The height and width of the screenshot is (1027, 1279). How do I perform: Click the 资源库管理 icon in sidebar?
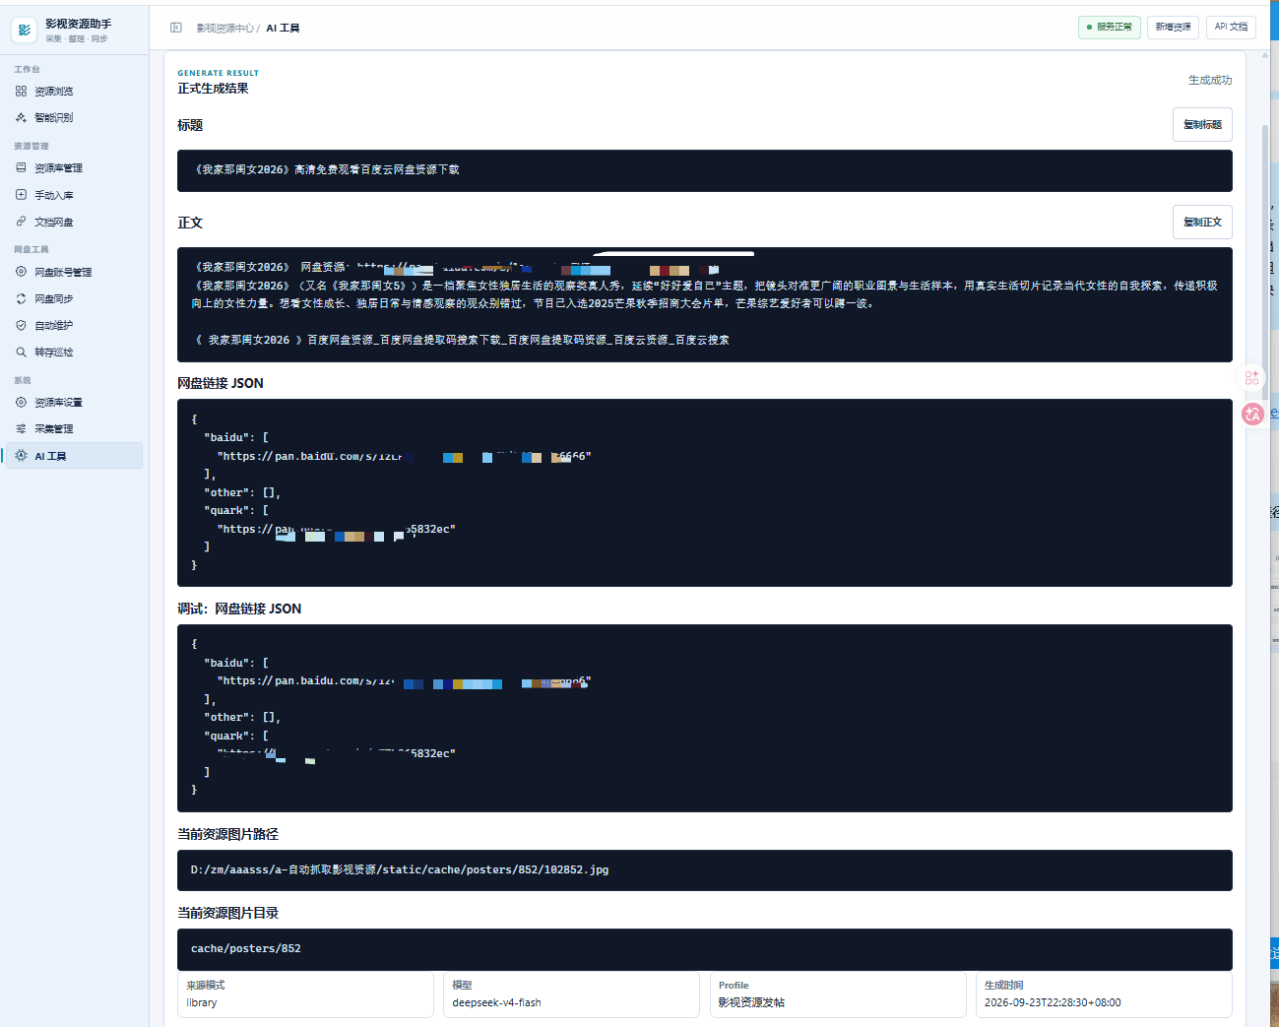pyautogui.click(x=21, y=168)
